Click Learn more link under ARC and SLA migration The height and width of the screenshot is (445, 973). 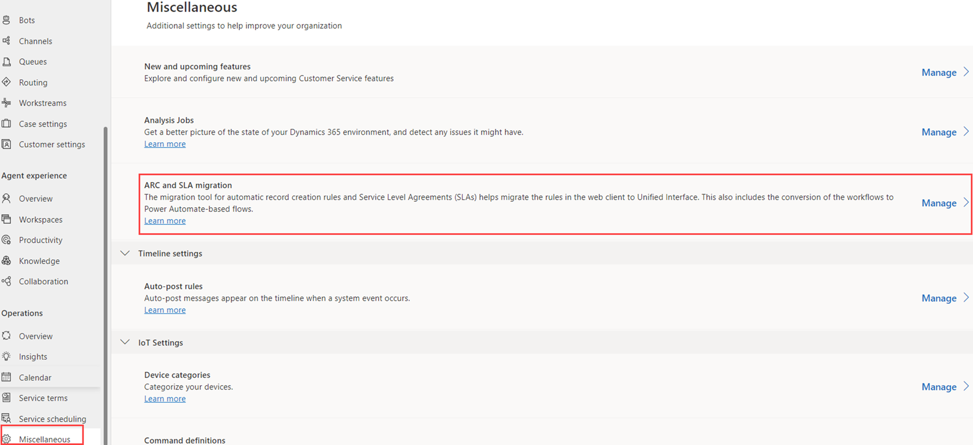(165, 220)
